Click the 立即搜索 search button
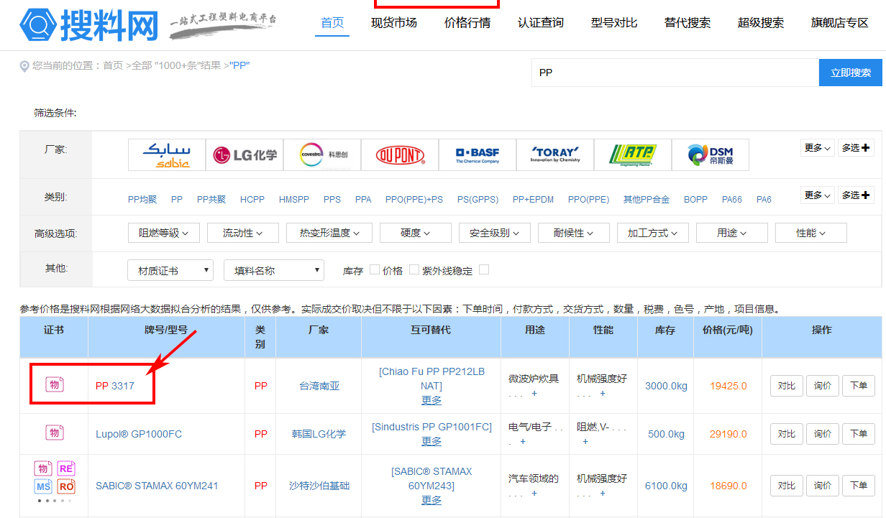 851,73
